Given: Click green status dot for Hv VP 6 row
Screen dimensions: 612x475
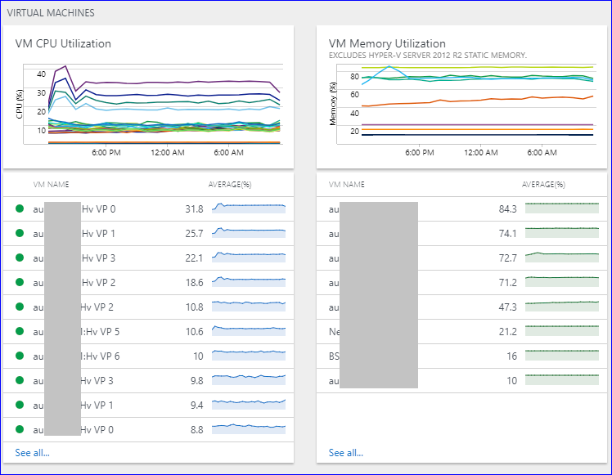Looking at the screenshot, I should click(20, 356).
